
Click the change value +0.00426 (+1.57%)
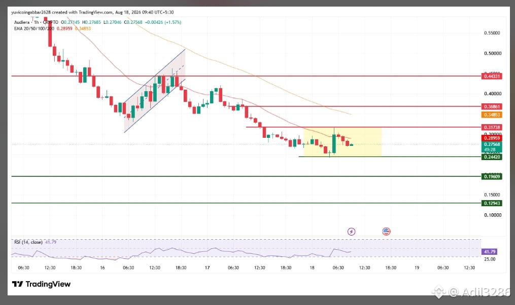pyautogui.click(x=163, y=22)
